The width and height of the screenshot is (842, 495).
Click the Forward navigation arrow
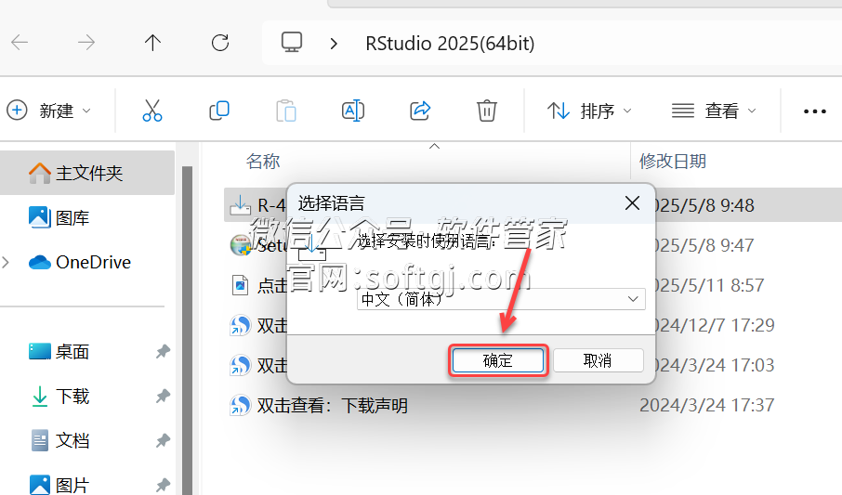click(x=86, y=43)
